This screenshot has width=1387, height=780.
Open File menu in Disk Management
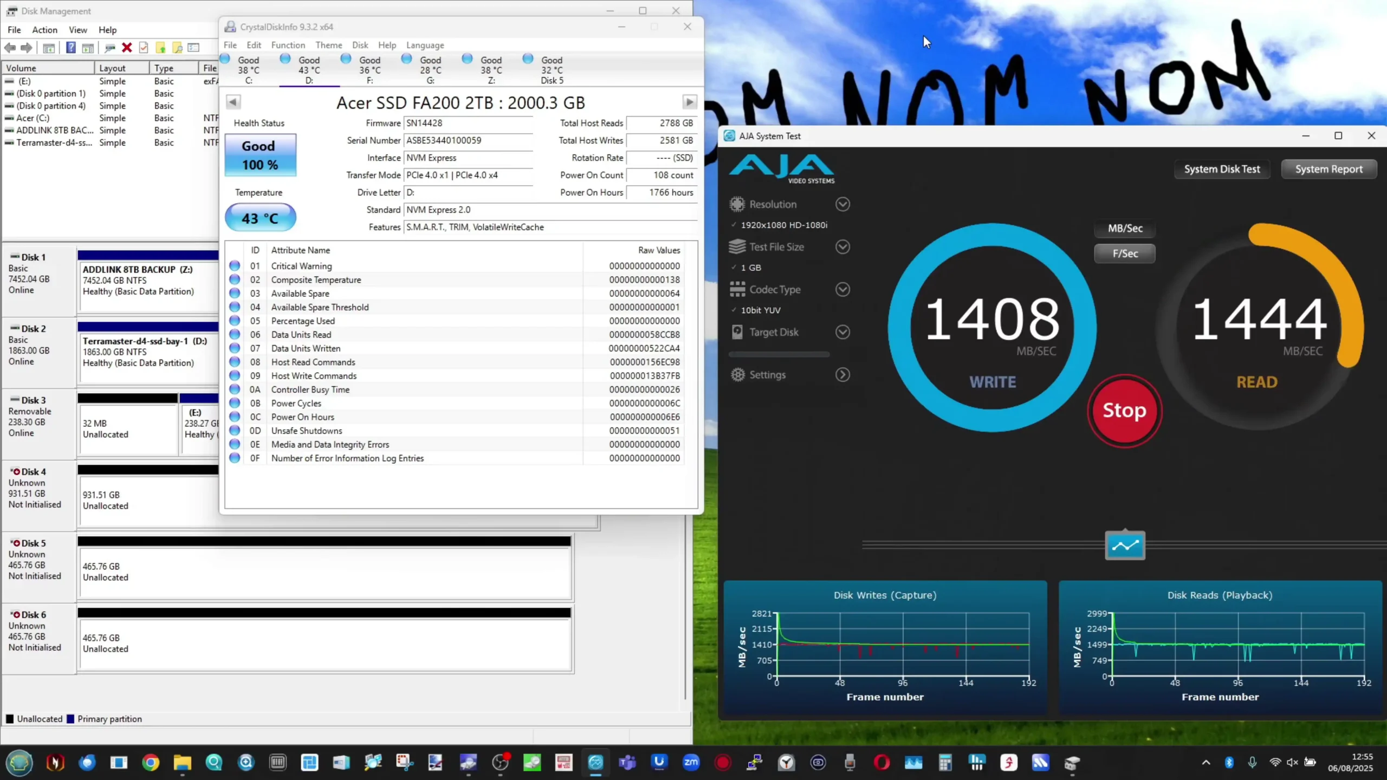[x=14, y=30]
